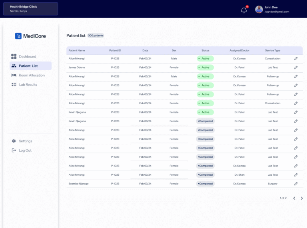This screenshot has height=228, width=307.
Task: Click the Settings gear icon
Action: (14, 141)
